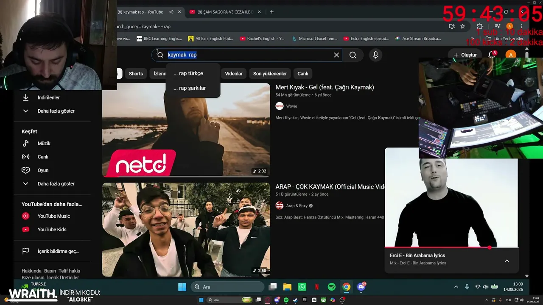Expand Daha fazla göster below Oyun
543x305 pixels.
click(57, 184)
